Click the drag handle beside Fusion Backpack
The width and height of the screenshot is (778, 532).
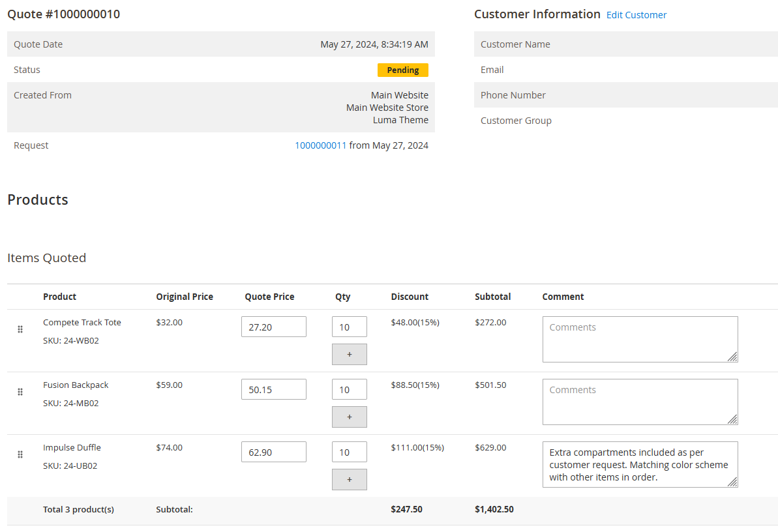coord(20,392)
